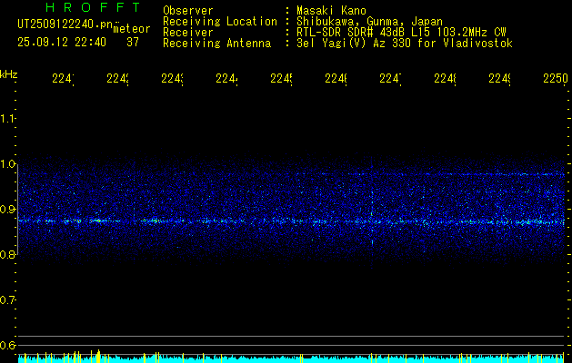Image resolution: width=572 pixels, height=363 pixels.
Task: Click the 2250 time axis label
Action: point(556,78)
